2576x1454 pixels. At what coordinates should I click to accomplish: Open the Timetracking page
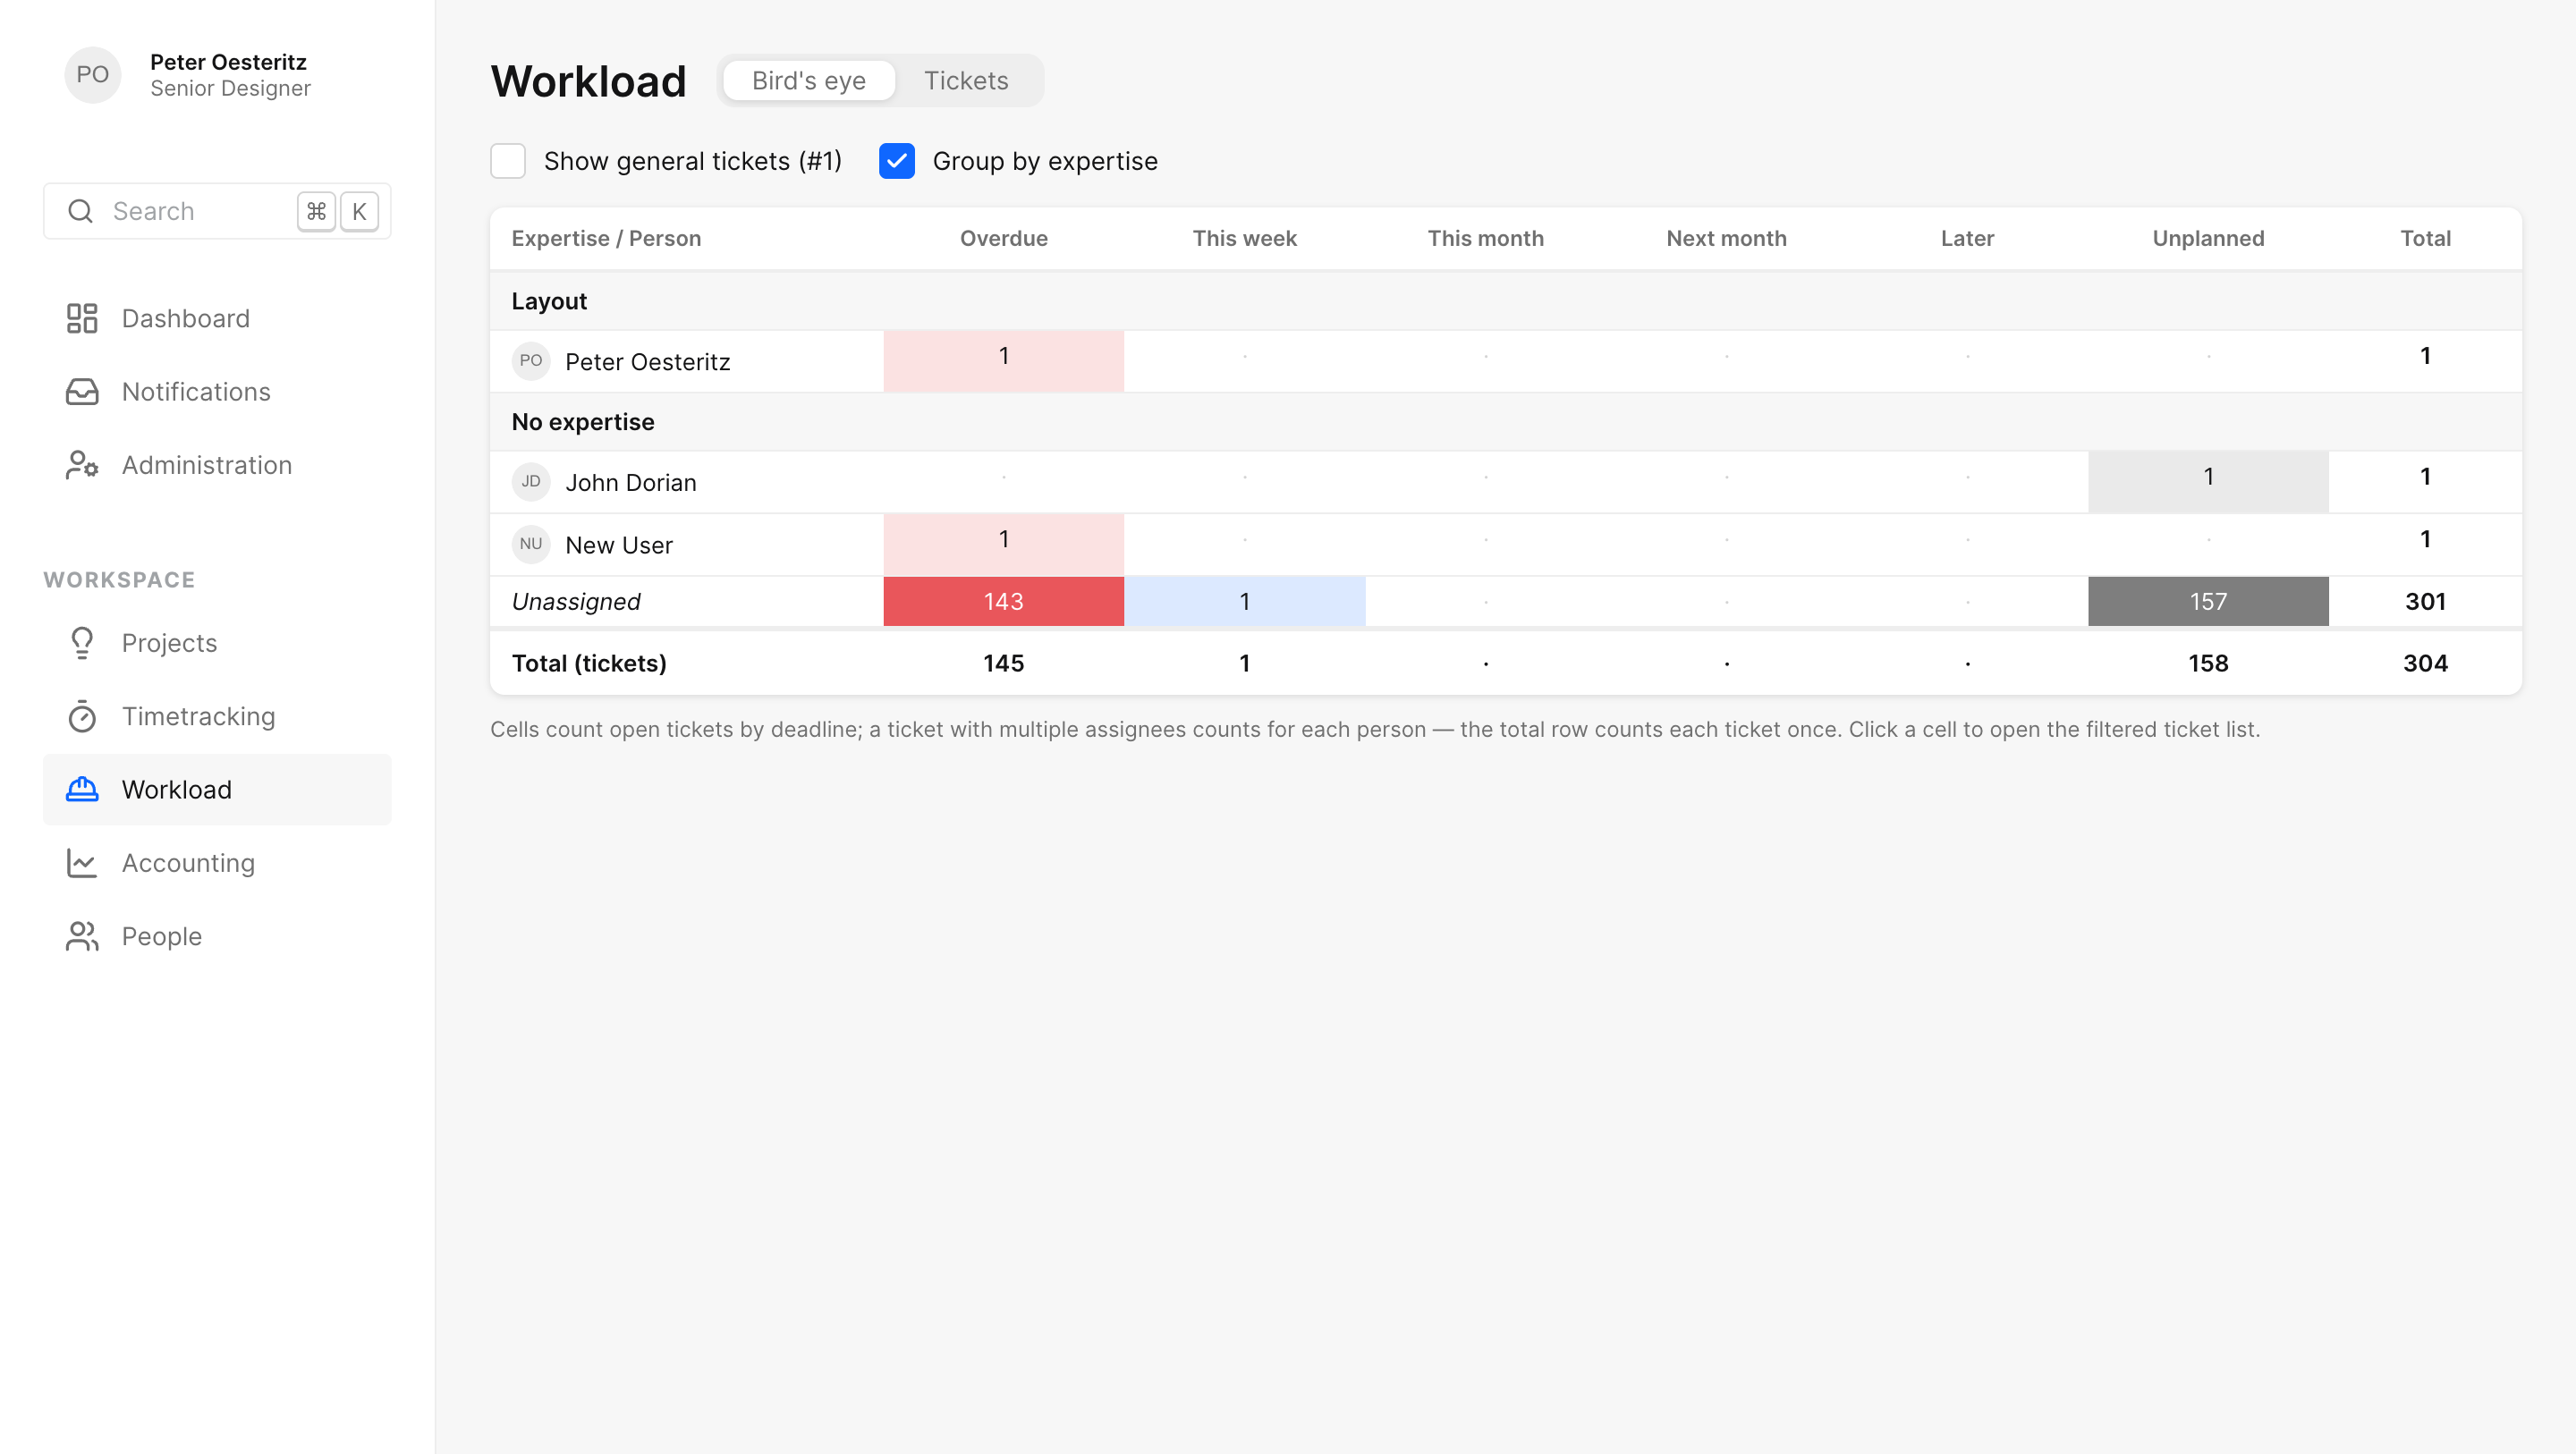pos(217,716)
